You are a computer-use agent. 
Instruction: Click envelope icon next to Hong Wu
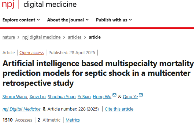click(114, 96)
